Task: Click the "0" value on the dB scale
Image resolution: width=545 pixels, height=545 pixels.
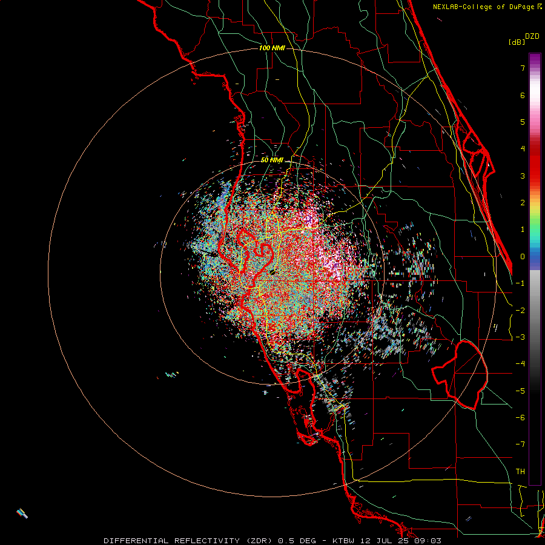Action: coord(523,257)
